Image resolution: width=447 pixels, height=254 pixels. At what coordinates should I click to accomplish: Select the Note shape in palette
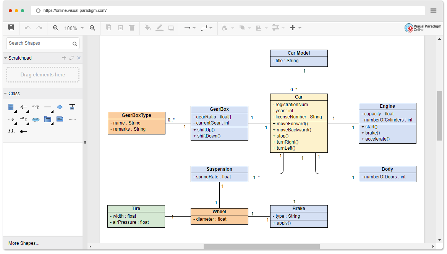[60, 119]
